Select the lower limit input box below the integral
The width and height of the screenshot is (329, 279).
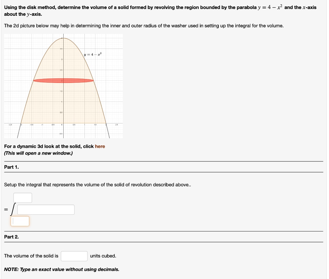coord(20,221)
